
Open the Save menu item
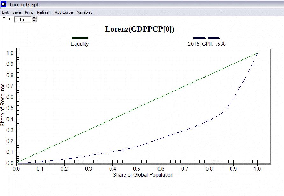click(x=17, y=12)
